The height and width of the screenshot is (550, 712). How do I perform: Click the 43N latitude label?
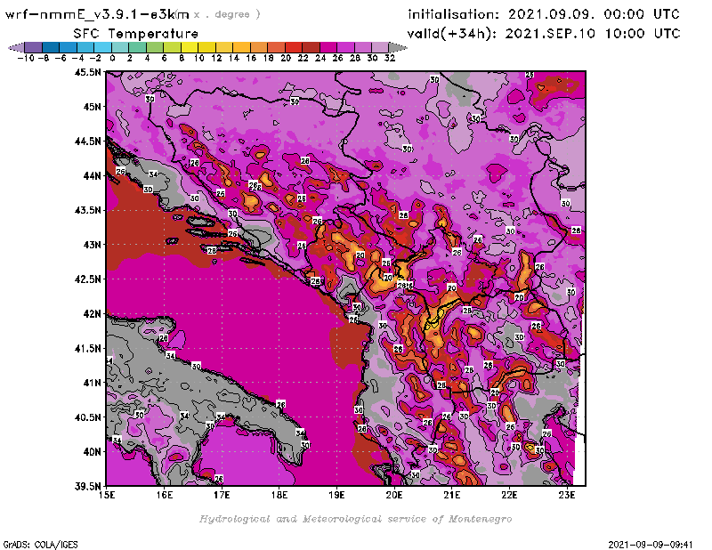point(92,245)
